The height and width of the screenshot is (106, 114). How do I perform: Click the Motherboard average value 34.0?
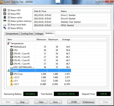click(x=68, y=47)
